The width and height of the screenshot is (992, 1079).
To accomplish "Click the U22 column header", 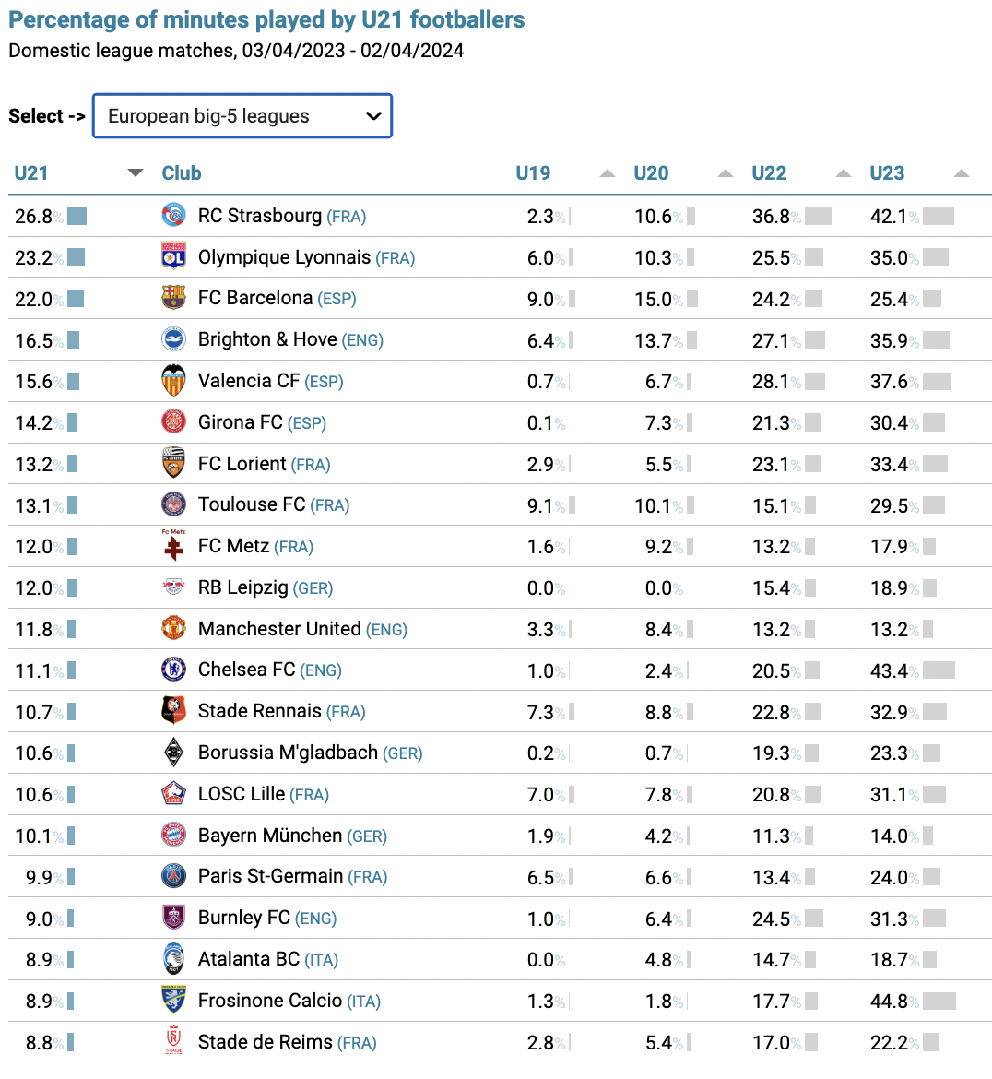I will pos(768,173).
